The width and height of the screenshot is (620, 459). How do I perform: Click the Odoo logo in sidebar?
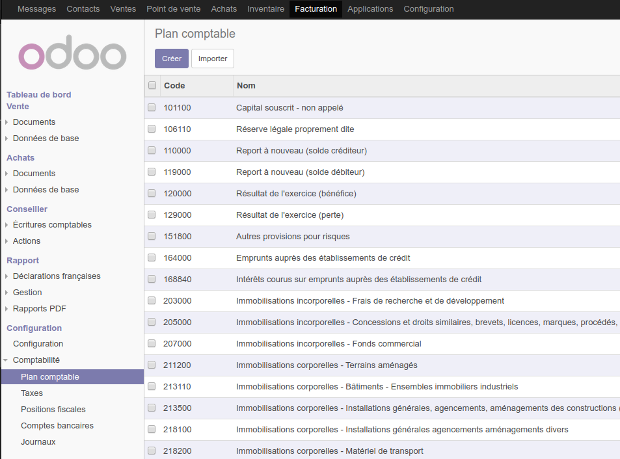72,56
